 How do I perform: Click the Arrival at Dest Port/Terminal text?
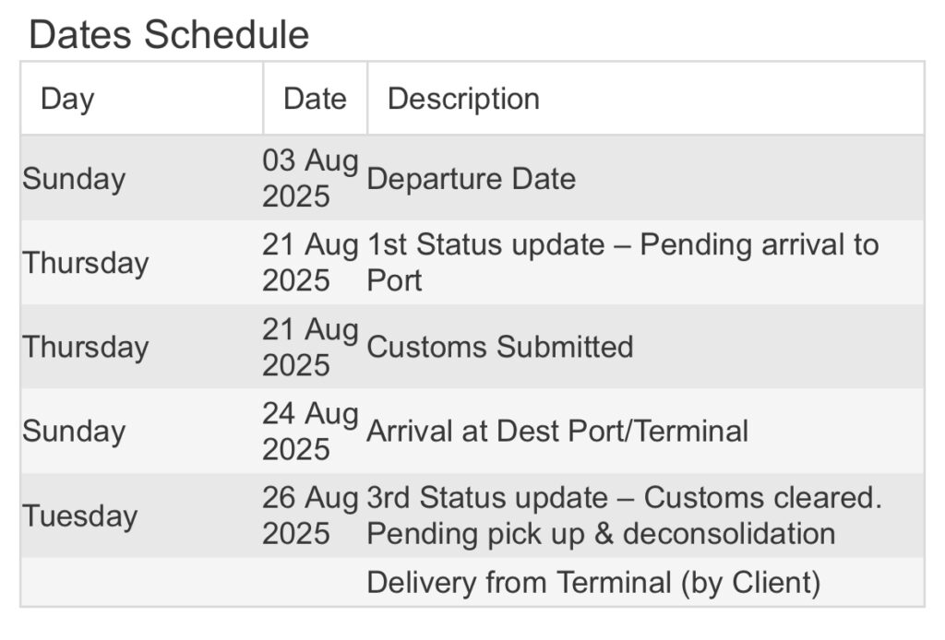(557, 431)
